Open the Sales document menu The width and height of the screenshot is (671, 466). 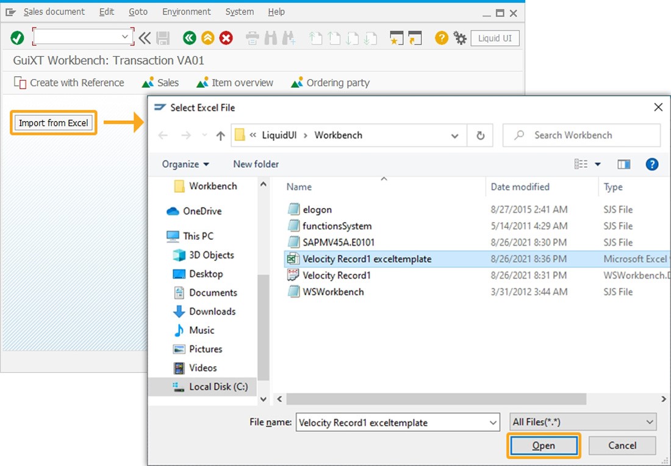(x=54, y=12)
